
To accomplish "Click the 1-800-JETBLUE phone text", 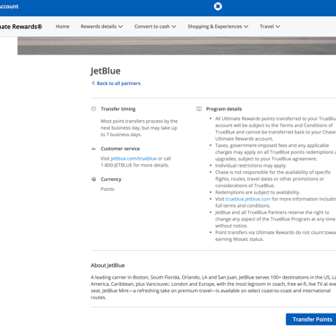I will coord(116,165).
